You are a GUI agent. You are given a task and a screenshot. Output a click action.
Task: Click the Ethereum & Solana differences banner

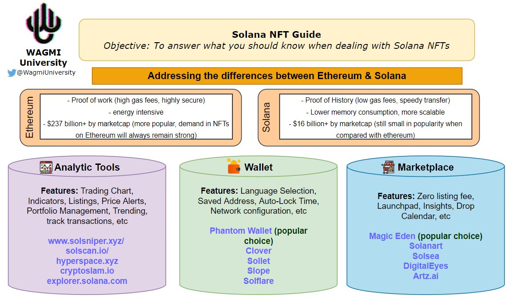point(277,76)
